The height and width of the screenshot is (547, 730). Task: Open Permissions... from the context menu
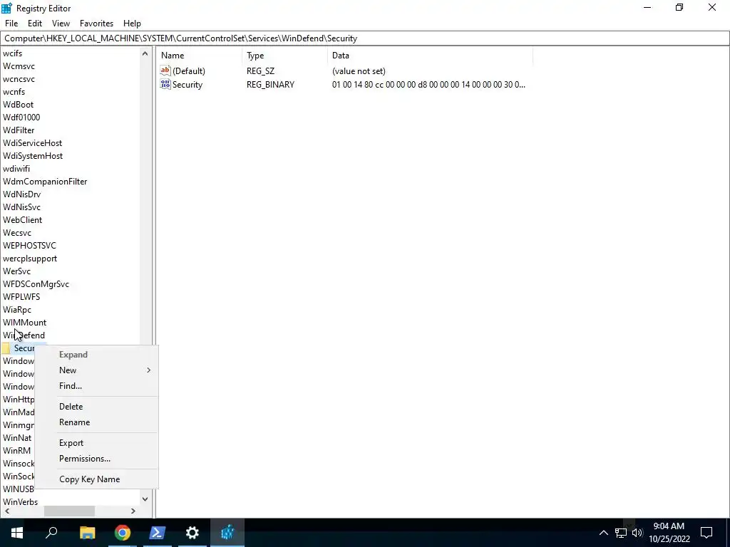[x=97, y=459]
